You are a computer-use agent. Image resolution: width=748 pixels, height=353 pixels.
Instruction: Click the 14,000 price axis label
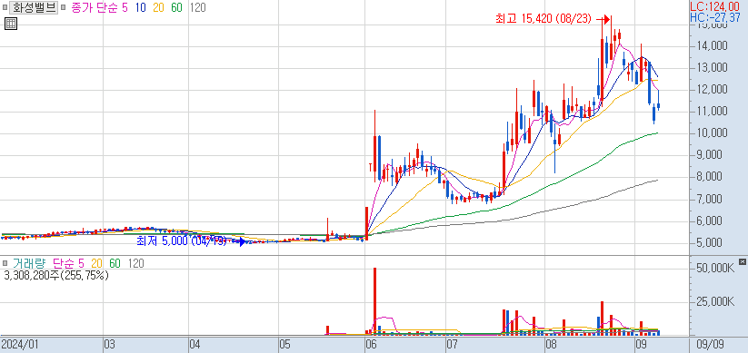712,46
